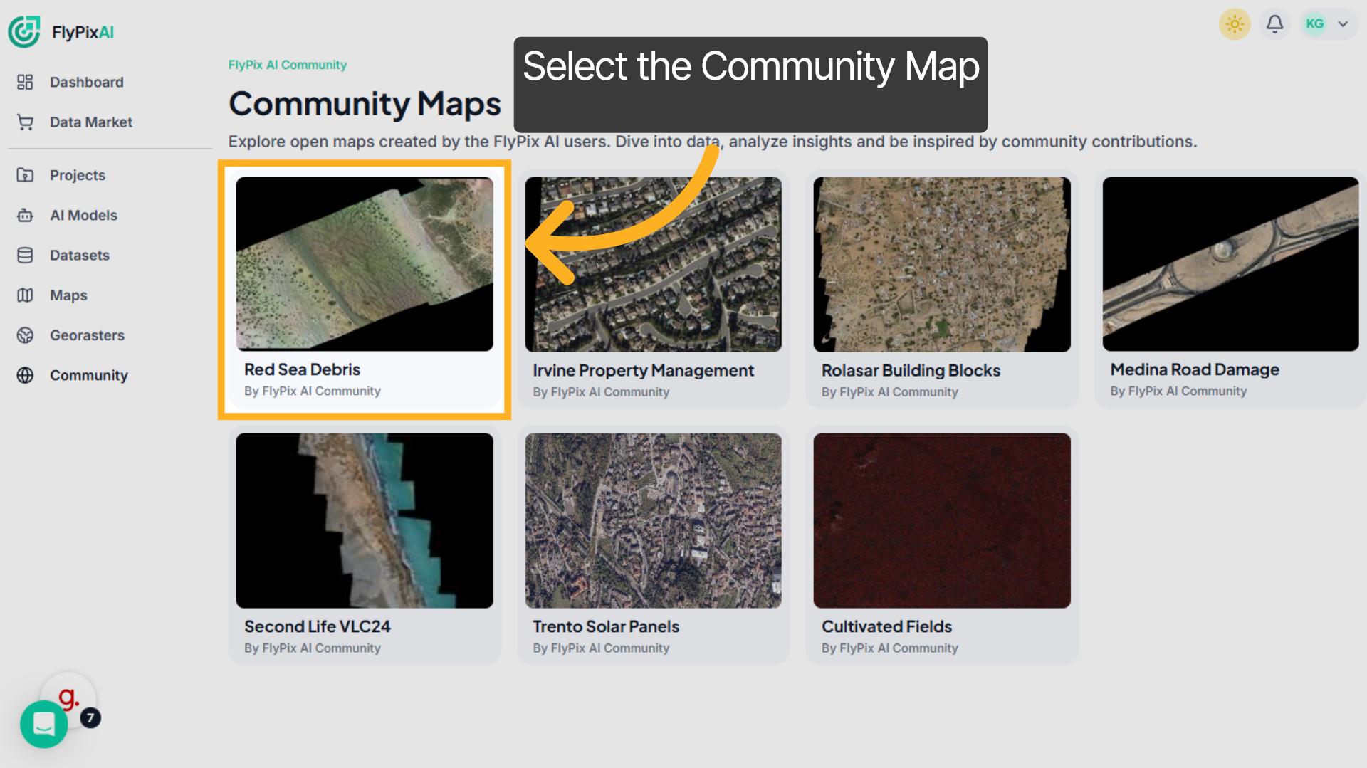Viewport: 1367px width, 768px height.
Task: Click author line under Cultivated Fields
Action: coord(890,648)
